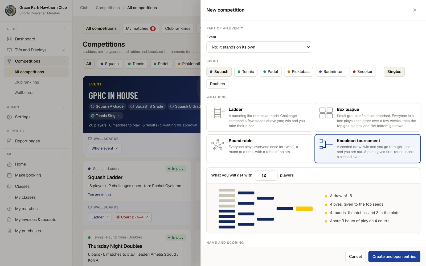Click the My matches clock icon
This screenshot has height=266, width=426.
(x=9, y=209)
